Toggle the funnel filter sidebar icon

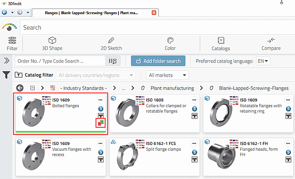click(7, 75)
